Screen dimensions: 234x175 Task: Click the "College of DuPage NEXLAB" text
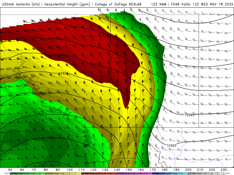tap(118, 4)
